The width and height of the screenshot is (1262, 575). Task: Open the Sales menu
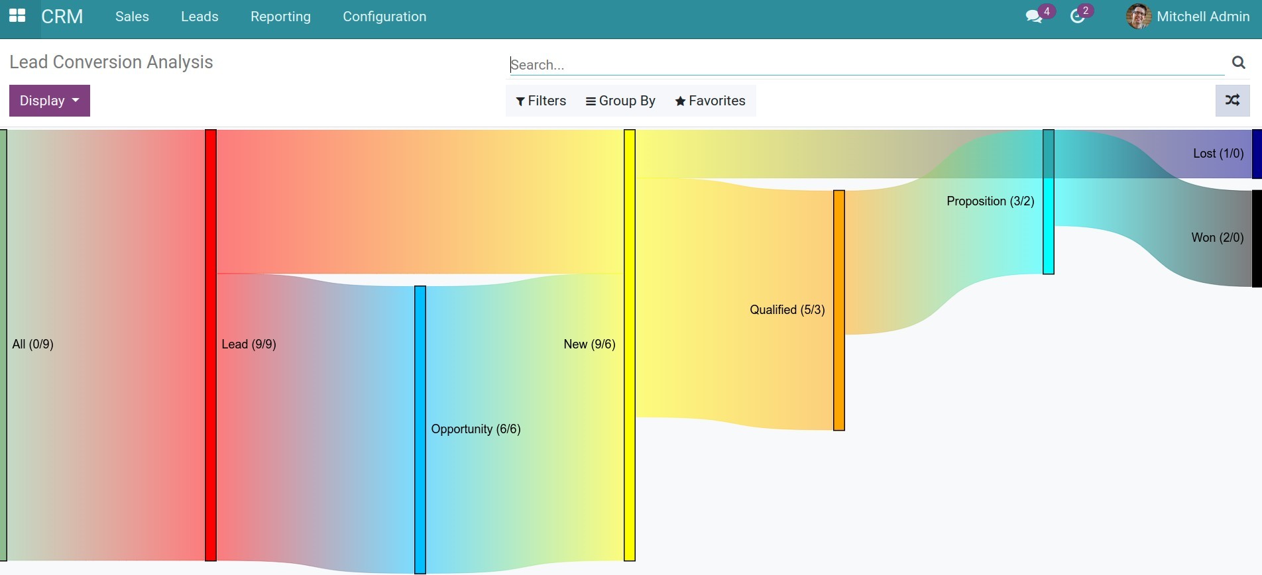click(x=132, y=17)
